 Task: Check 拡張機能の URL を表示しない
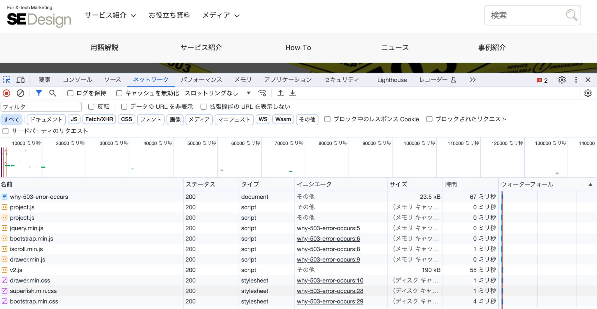[x=203, y=107]
